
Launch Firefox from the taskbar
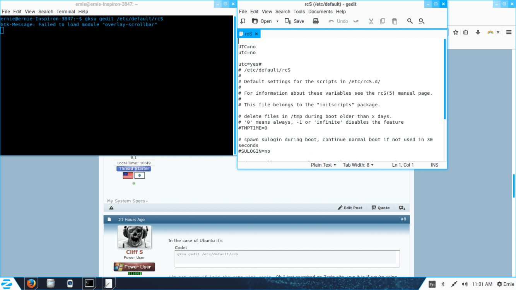point(31,283)
